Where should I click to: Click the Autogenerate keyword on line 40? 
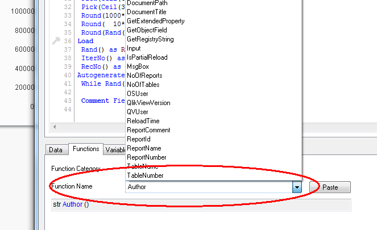click(x=101, y=75)
